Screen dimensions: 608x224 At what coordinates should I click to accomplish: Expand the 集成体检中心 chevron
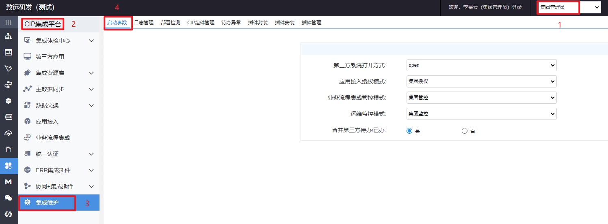pyautogui.click(x=91, y=41)
